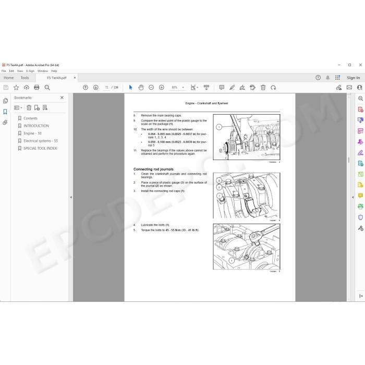Open the Edit menu
Screen dimensions: 365x365
(x=11, y=71)
